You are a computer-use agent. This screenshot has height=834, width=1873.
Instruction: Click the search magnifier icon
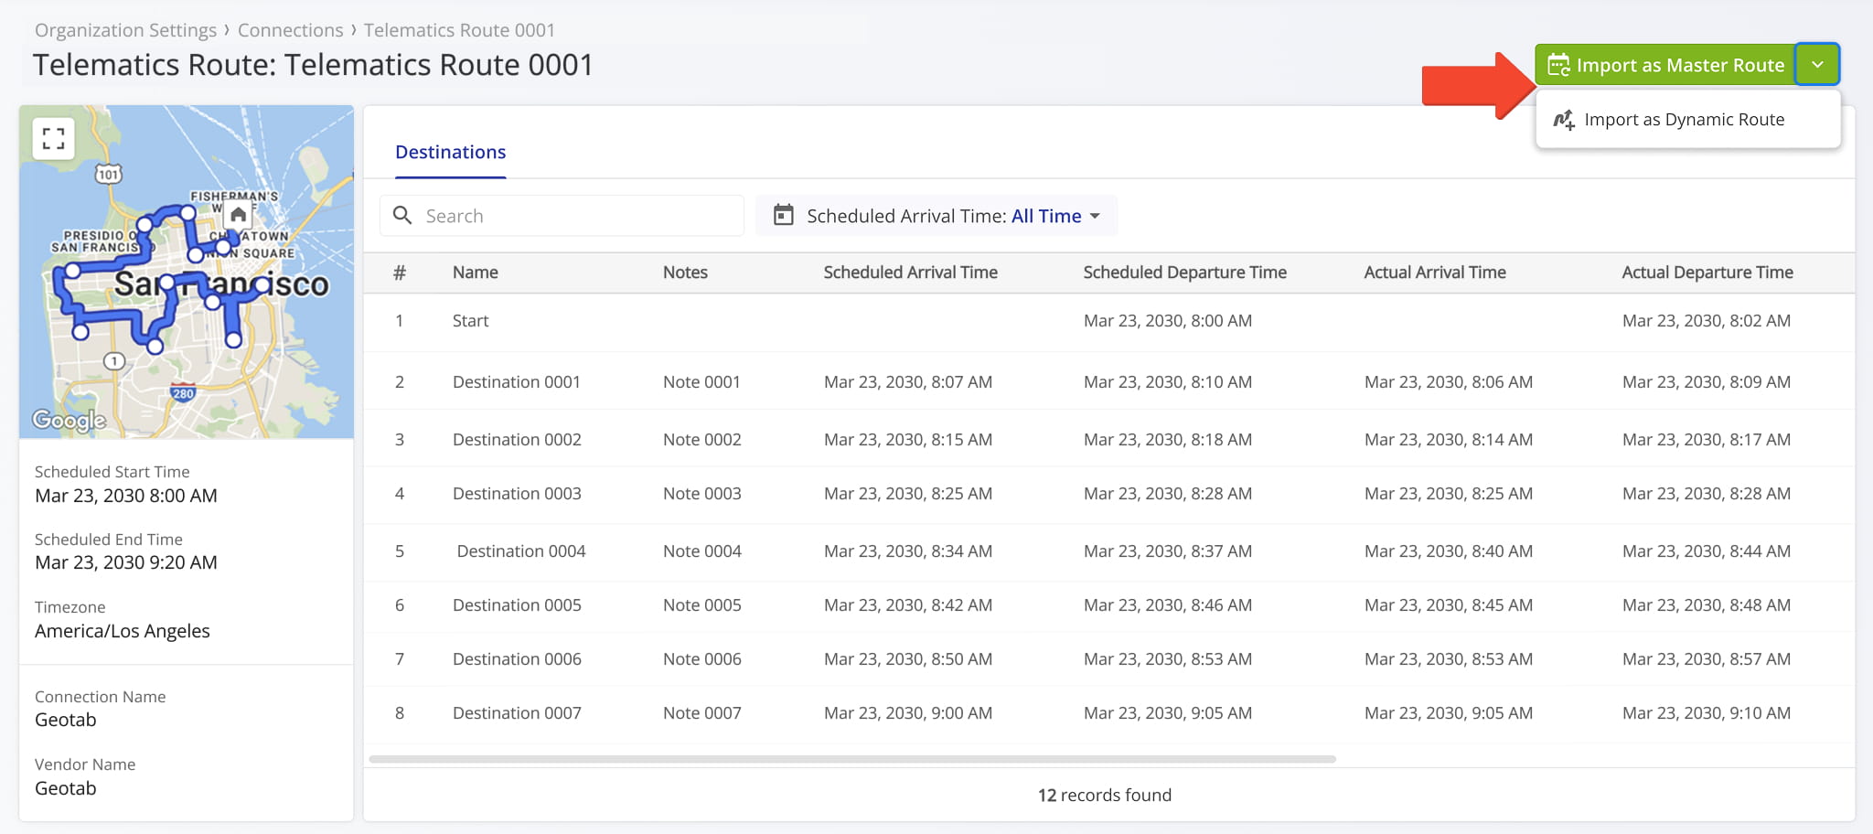click(x=402, y=216)
